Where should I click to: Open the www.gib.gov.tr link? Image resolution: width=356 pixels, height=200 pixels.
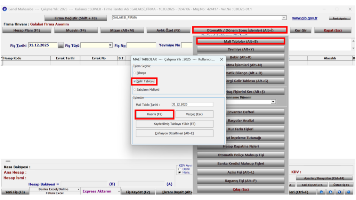(x=305, y=18)
